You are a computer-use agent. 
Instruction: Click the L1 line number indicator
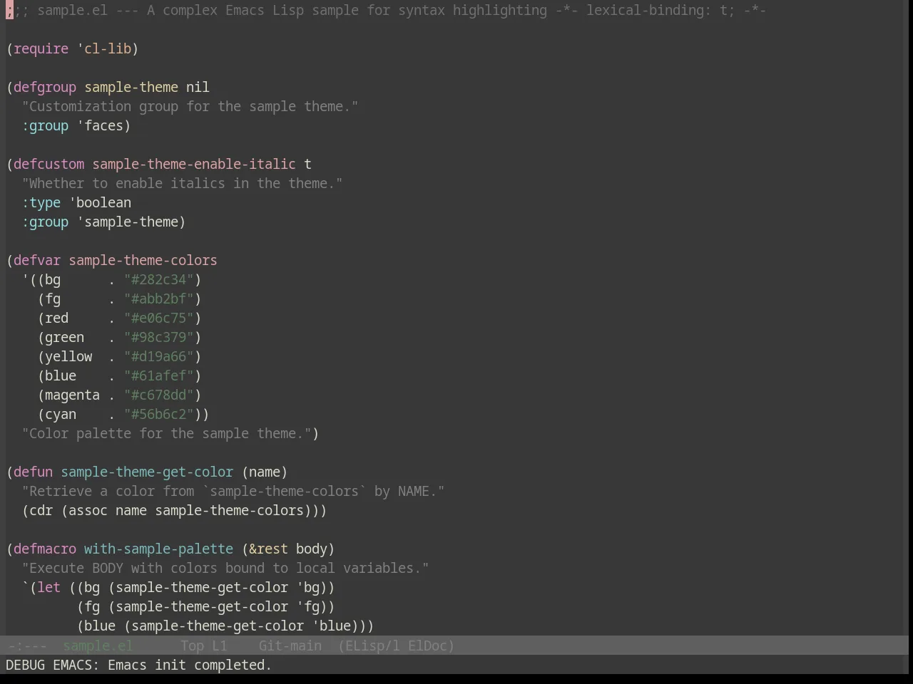tap(219, 646)
